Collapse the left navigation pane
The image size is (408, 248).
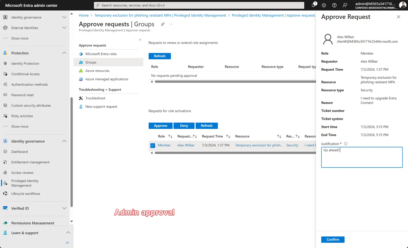click(67, 242)
